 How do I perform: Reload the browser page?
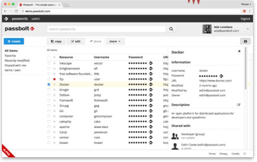click(x=16, y=11)
